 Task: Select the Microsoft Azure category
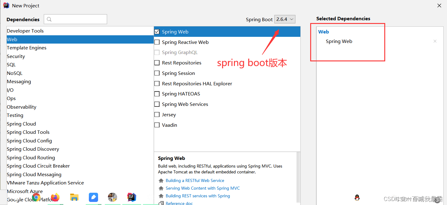(x=80, y=191)
